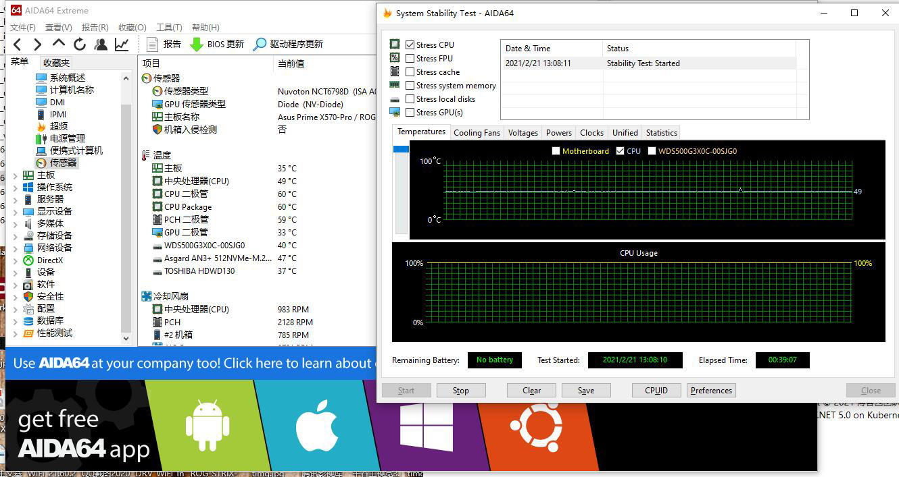Check the WDS500G3X0C-00SJG0 graph checkbox
Screen dimensions: 899x477
[x=652, y=151]
